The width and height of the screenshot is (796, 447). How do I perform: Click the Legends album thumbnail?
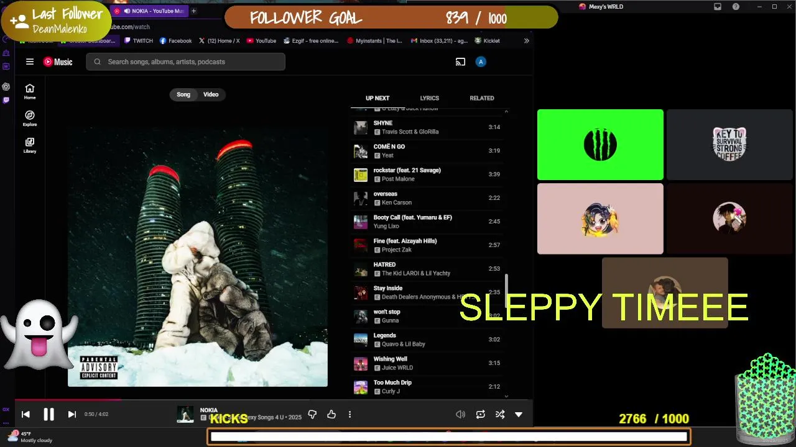click(x=361, y=340)
